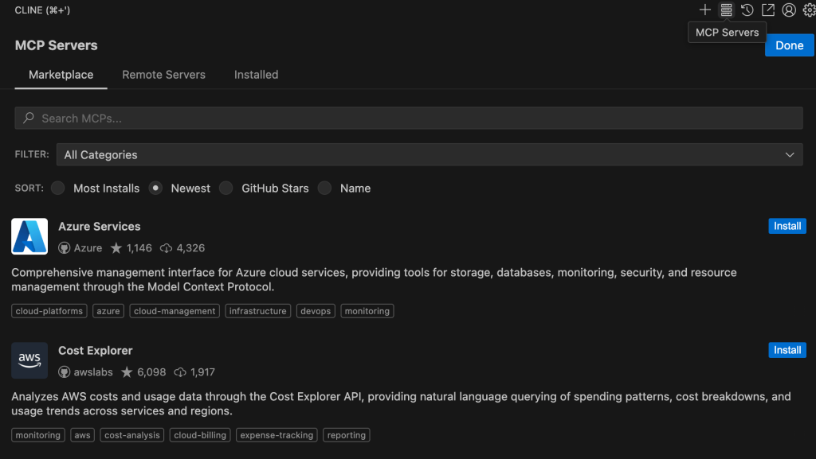Viewport: 816px width, 459px height.
Task: Open the Azure GitHub repository icon
Action: [65, 248]
